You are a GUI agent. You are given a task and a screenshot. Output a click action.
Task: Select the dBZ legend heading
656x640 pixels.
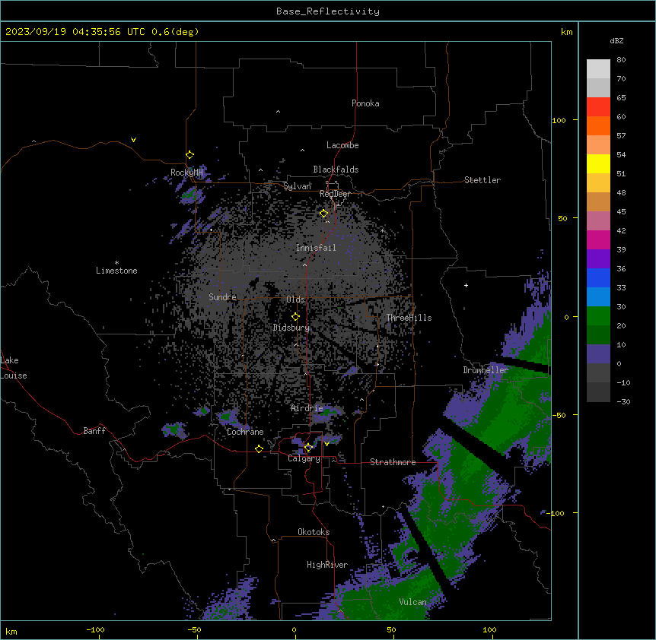[616, 41]
